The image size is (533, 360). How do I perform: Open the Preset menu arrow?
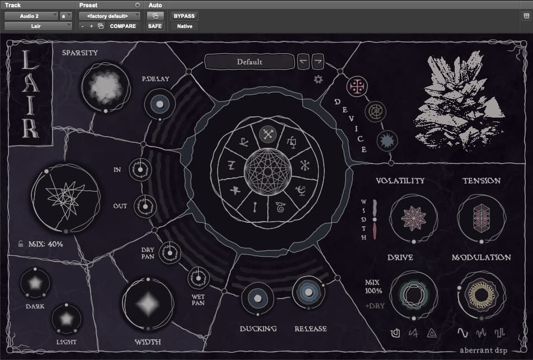click(x=138, y=5)
